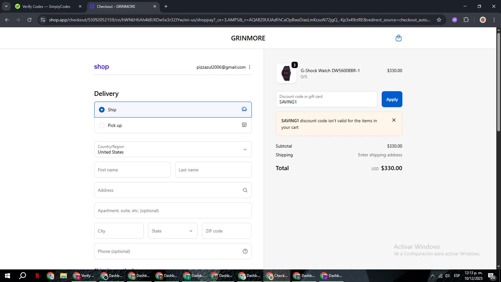
Task: Open the Chrome profile avatar
Action: point(482,20)
